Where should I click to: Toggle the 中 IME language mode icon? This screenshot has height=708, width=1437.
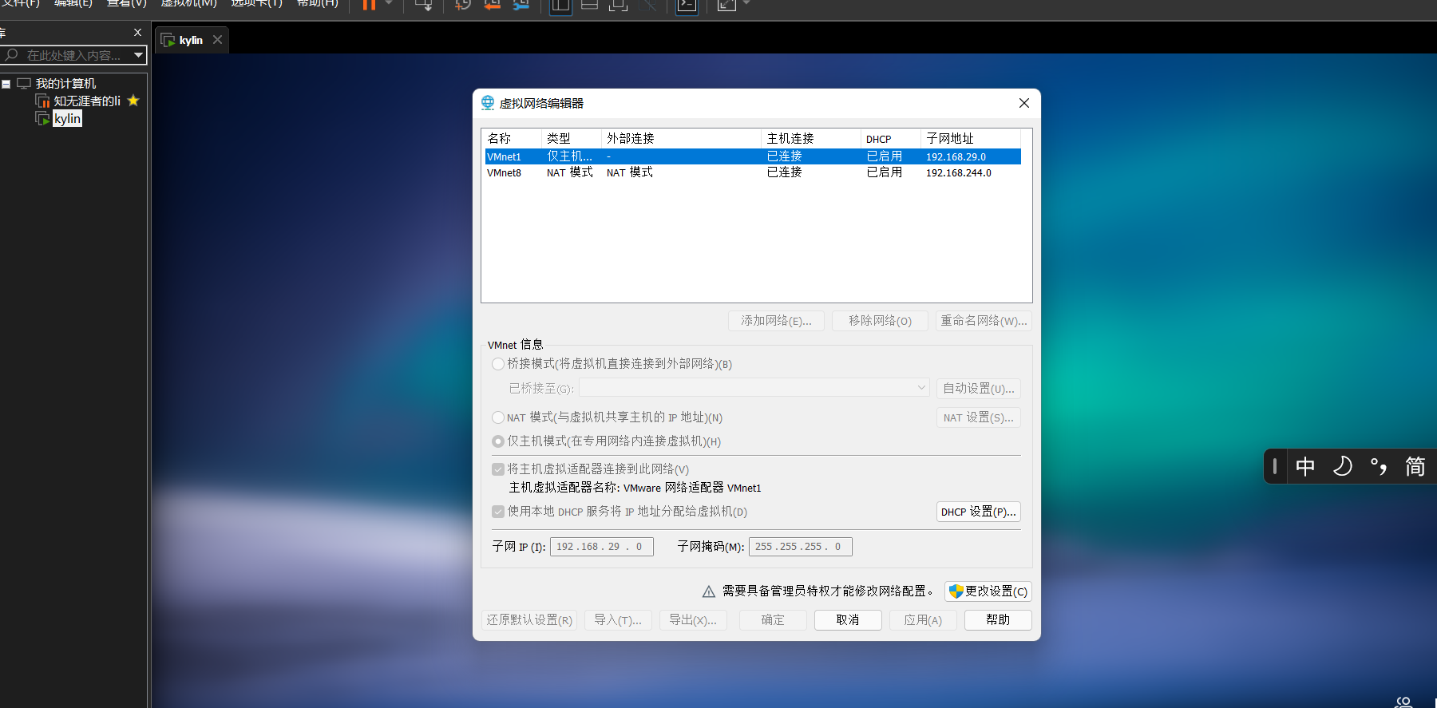tap(1305, 466)
